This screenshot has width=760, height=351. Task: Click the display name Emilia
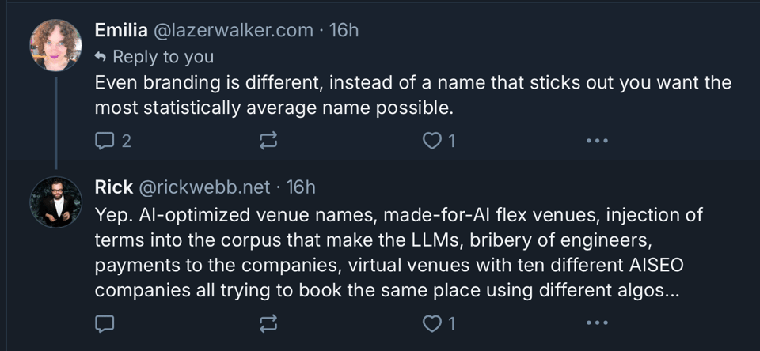coord(120,31)
